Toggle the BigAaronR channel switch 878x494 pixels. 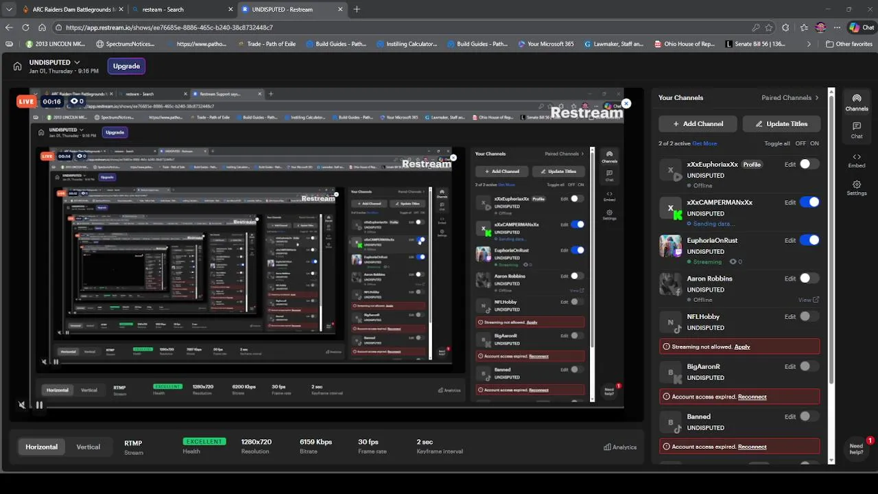(x=809, y=366)
